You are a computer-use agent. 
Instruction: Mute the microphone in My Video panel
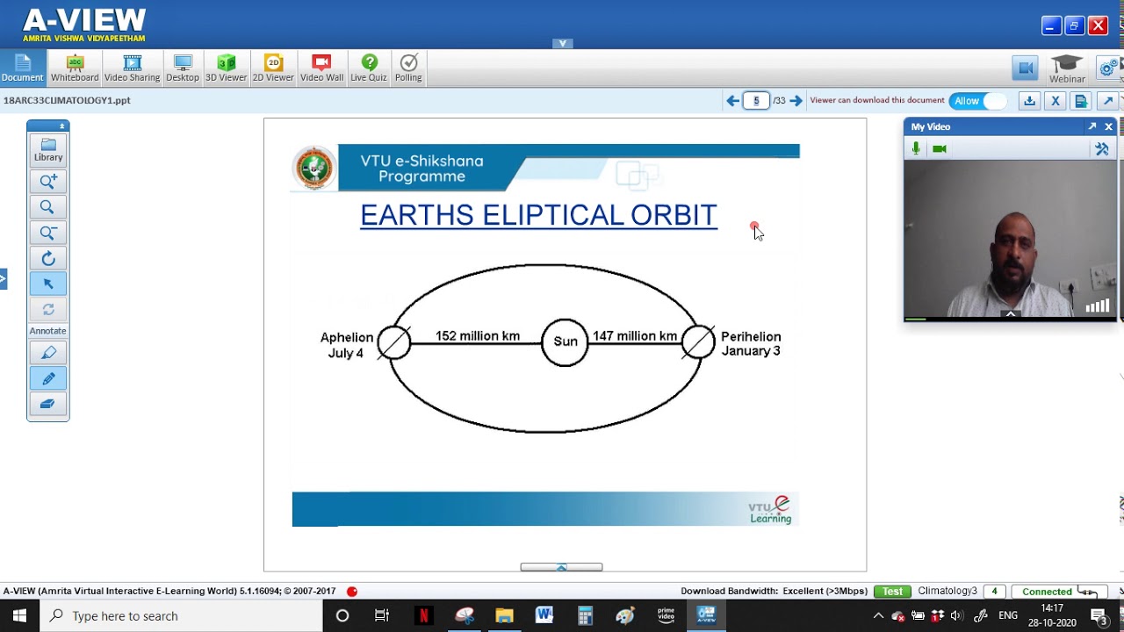pos(915,147)
